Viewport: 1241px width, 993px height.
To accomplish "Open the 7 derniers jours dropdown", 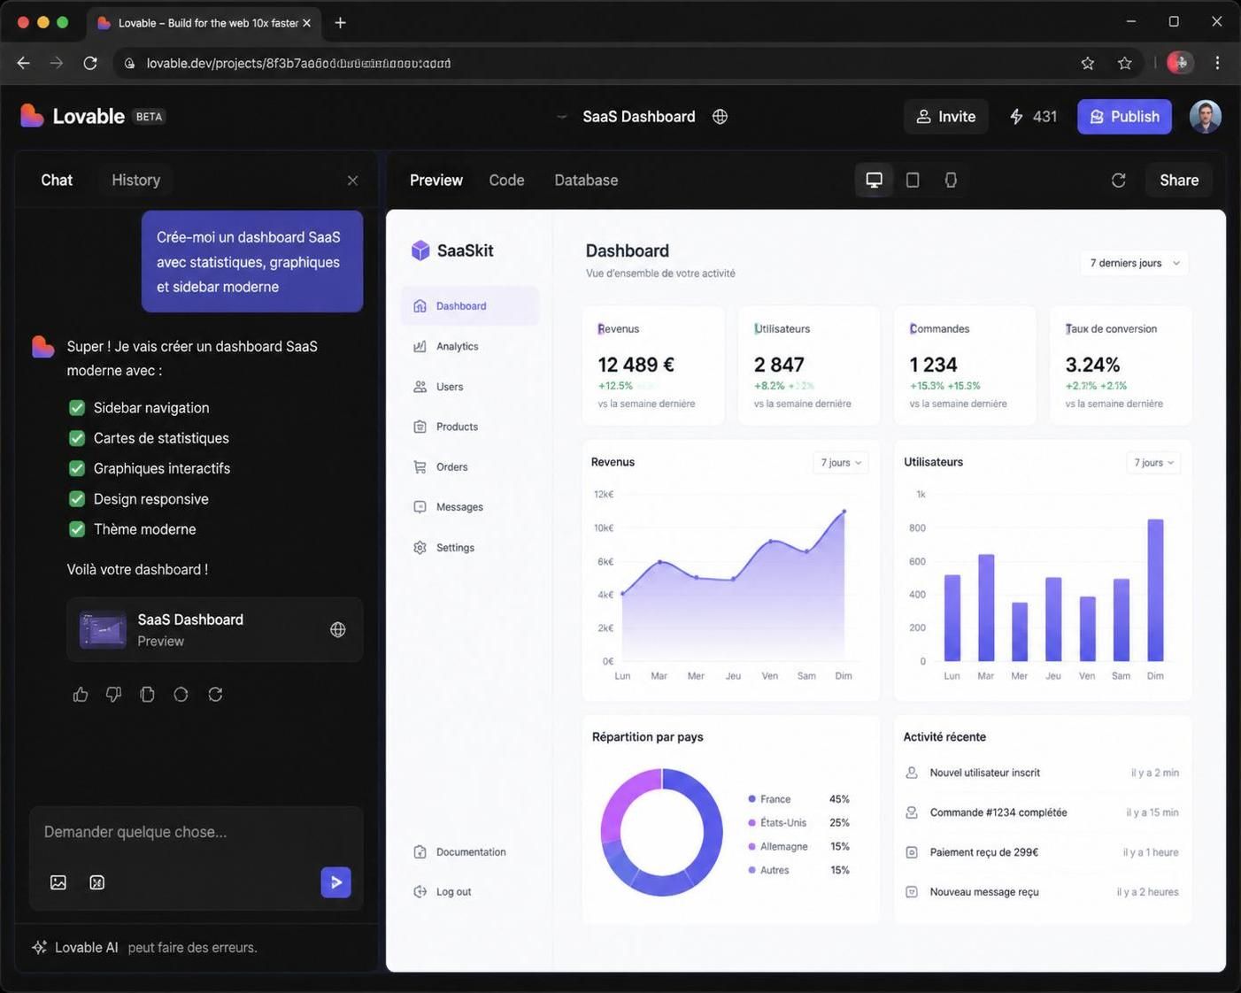I will [1134, 263].
